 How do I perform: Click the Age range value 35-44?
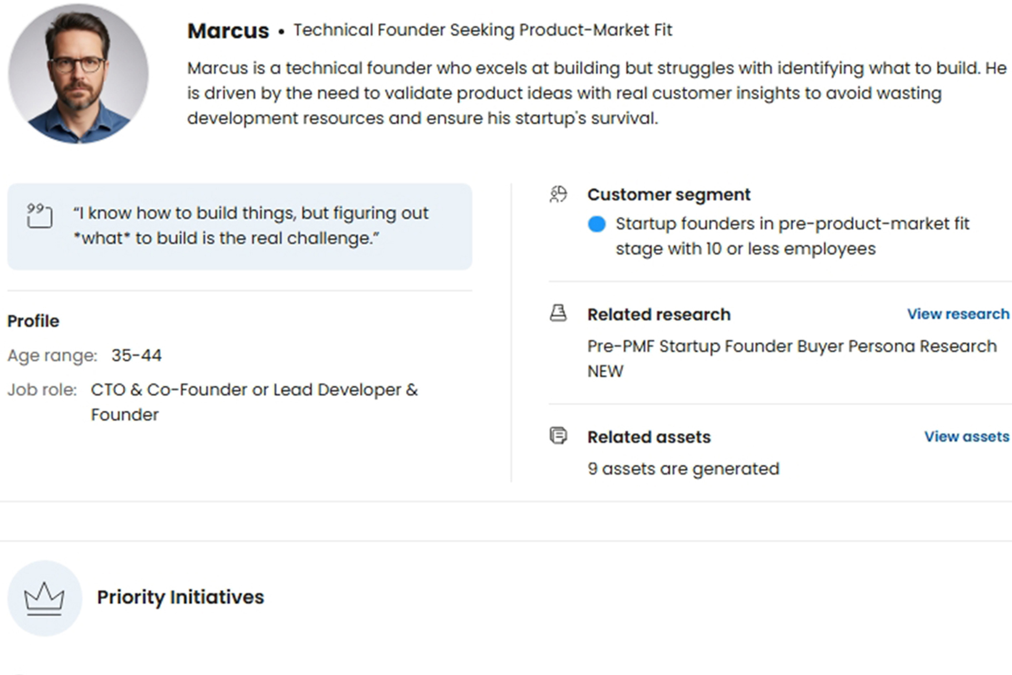(136, 355)
